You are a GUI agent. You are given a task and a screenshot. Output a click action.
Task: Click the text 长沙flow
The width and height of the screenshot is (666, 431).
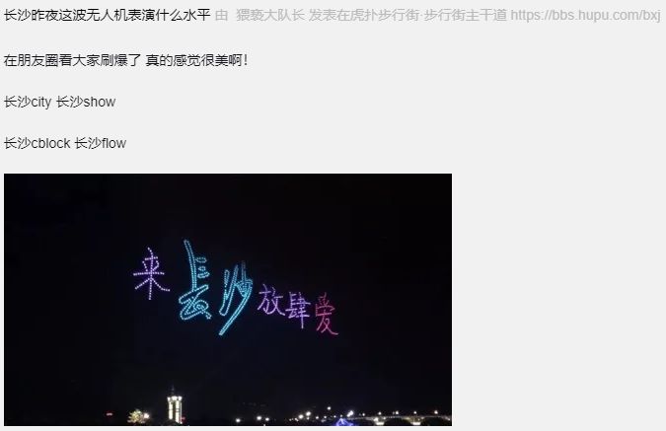[x=101, y=143]
